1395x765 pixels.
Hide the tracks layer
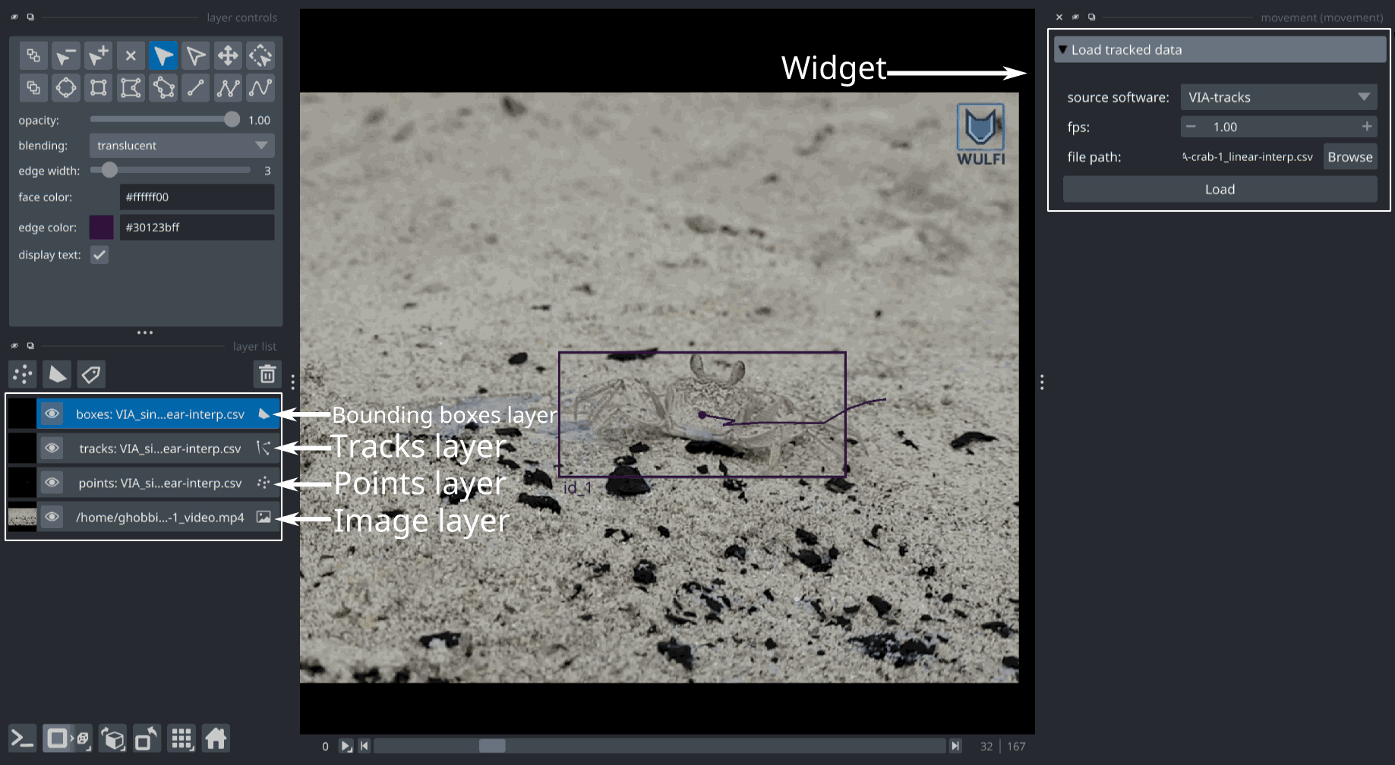coord(52,448)
